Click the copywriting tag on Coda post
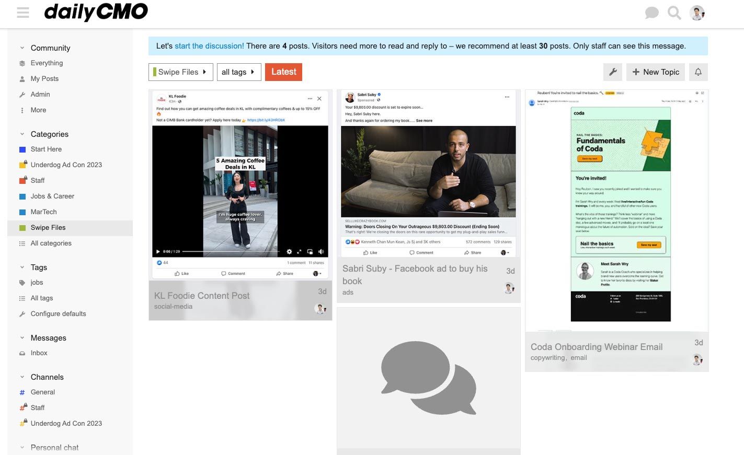The width and height of the screenshot is (744, 455). click(548, 358)
